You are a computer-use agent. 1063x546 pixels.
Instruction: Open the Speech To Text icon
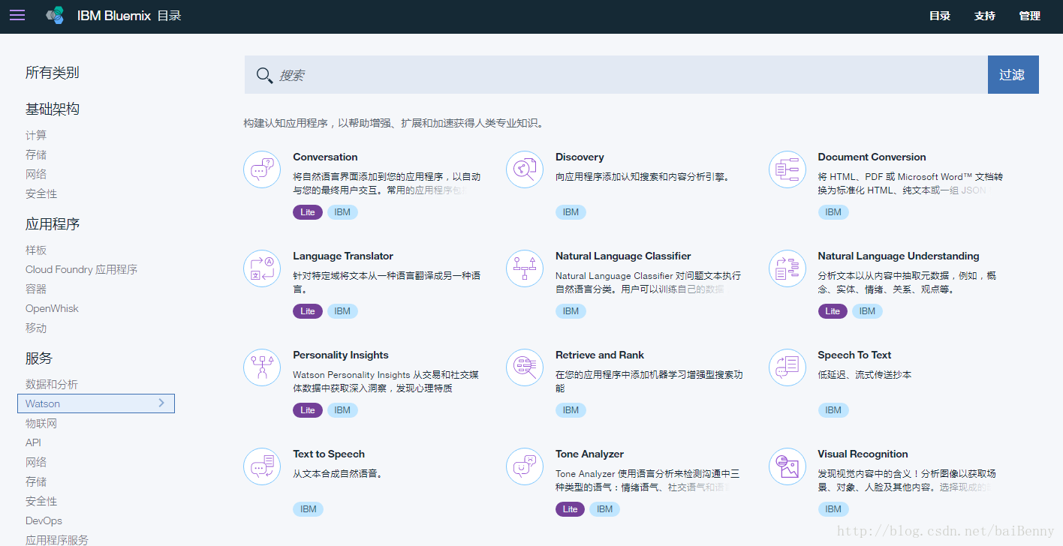click(x=787, y=367)
